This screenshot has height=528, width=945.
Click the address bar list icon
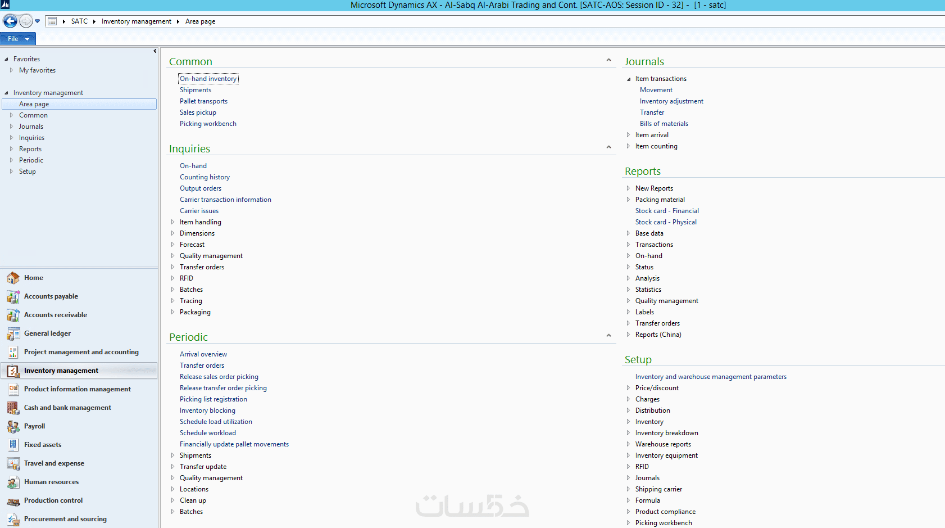52,21
